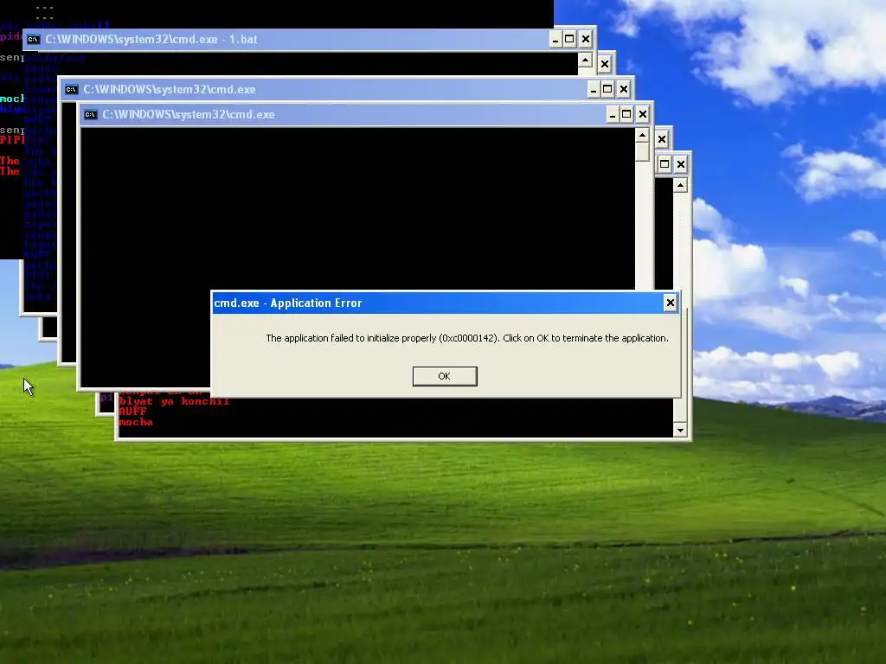Click OK in the Application Error dialog
This screenshot has height=664, width=886.
click(445, 376)
